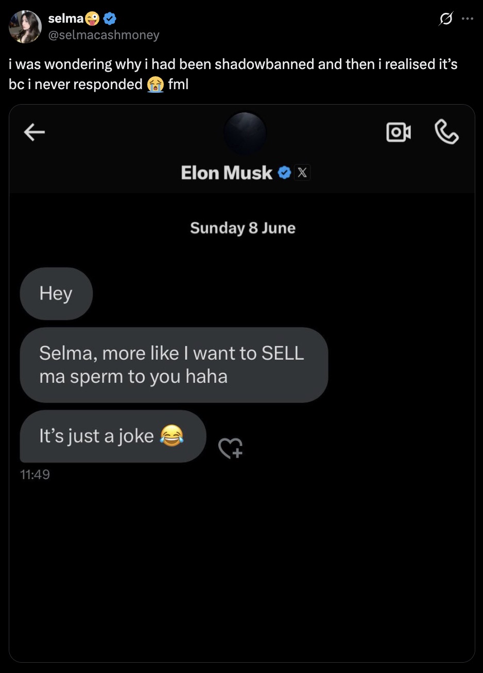Click the Grok icon on the post

point(444,20)
